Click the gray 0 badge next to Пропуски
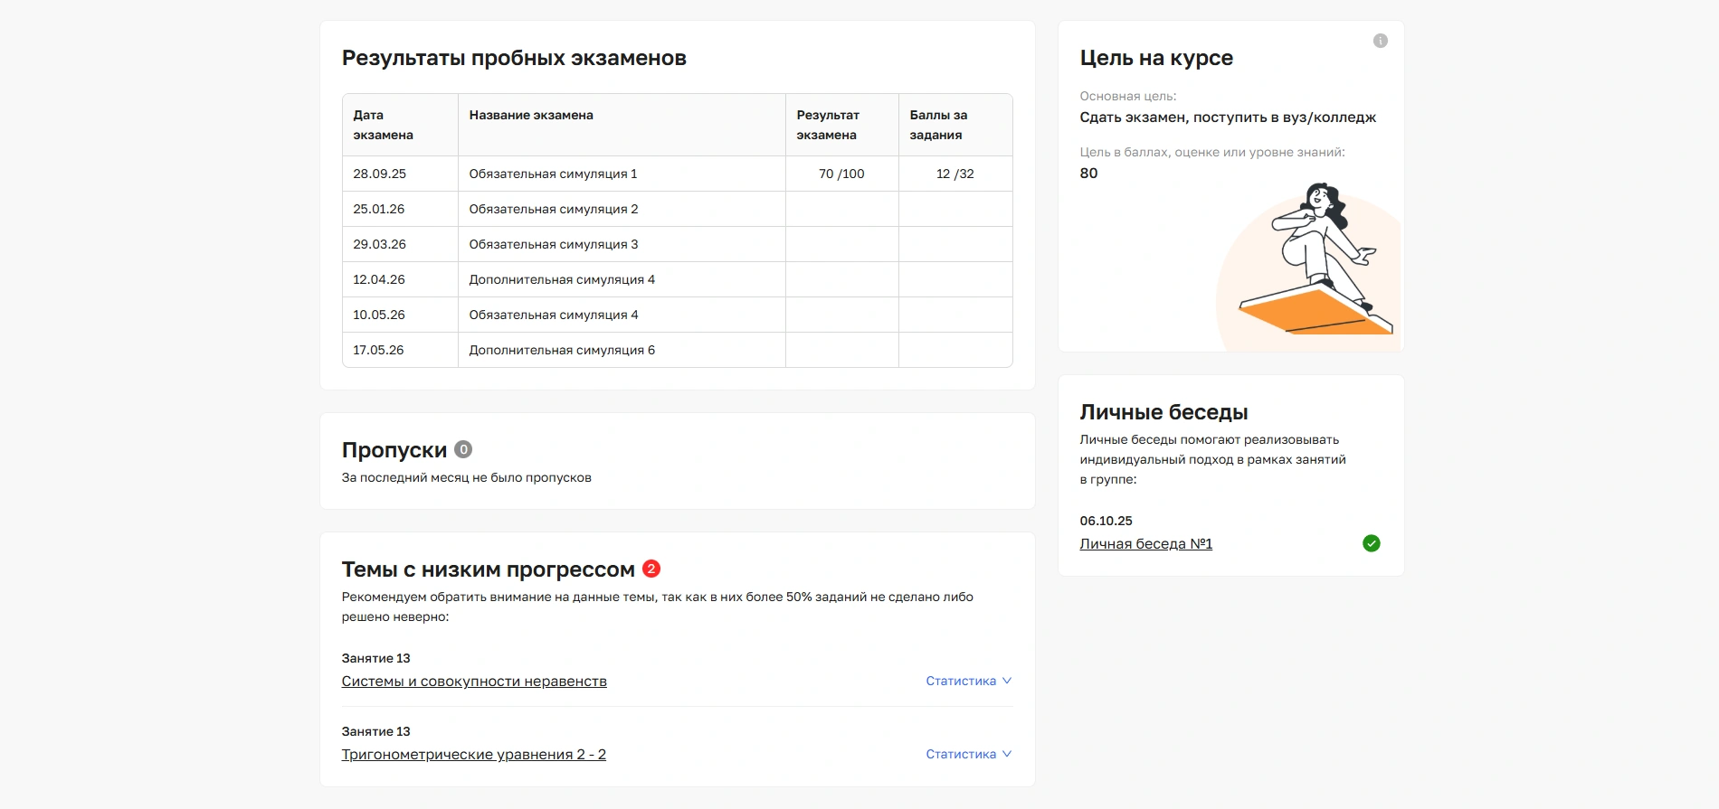Image resolution: width=1719 pixels, height=809 pixels. pyautogui.click(x=463, y=449)
